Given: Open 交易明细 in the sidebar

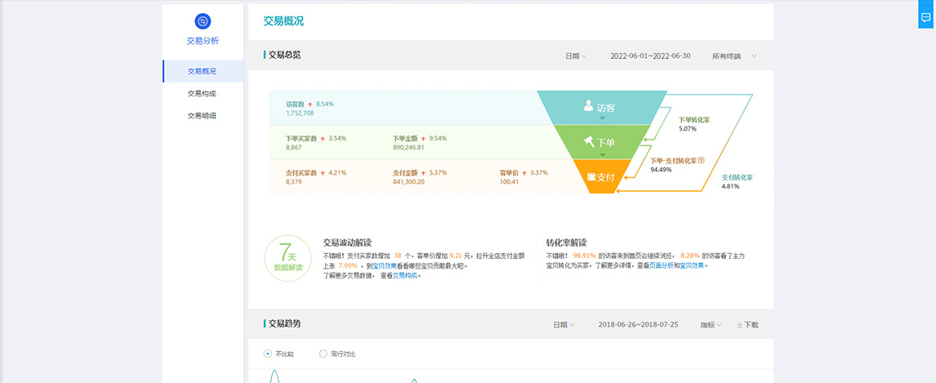Looking at the screenshot, I should click(x=202, y=116).
